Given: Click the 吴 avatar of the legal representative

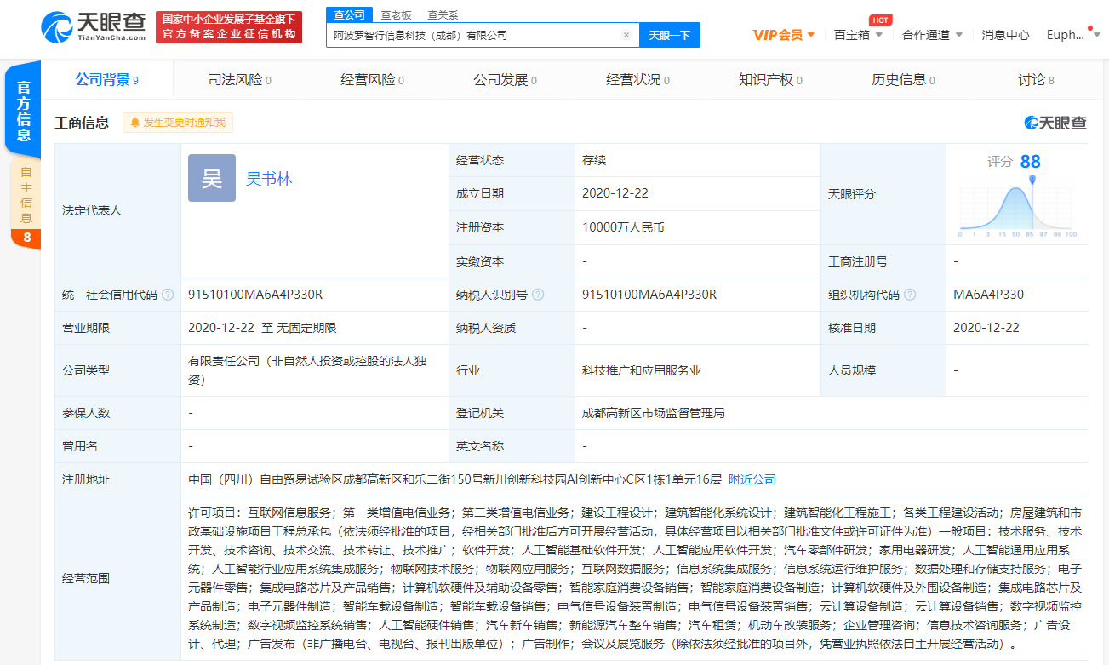Looking at the screenshot, I should tap(211, 176).
